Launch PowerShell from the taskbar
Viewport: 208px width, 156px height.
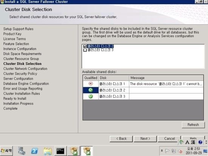coord(34,151)
